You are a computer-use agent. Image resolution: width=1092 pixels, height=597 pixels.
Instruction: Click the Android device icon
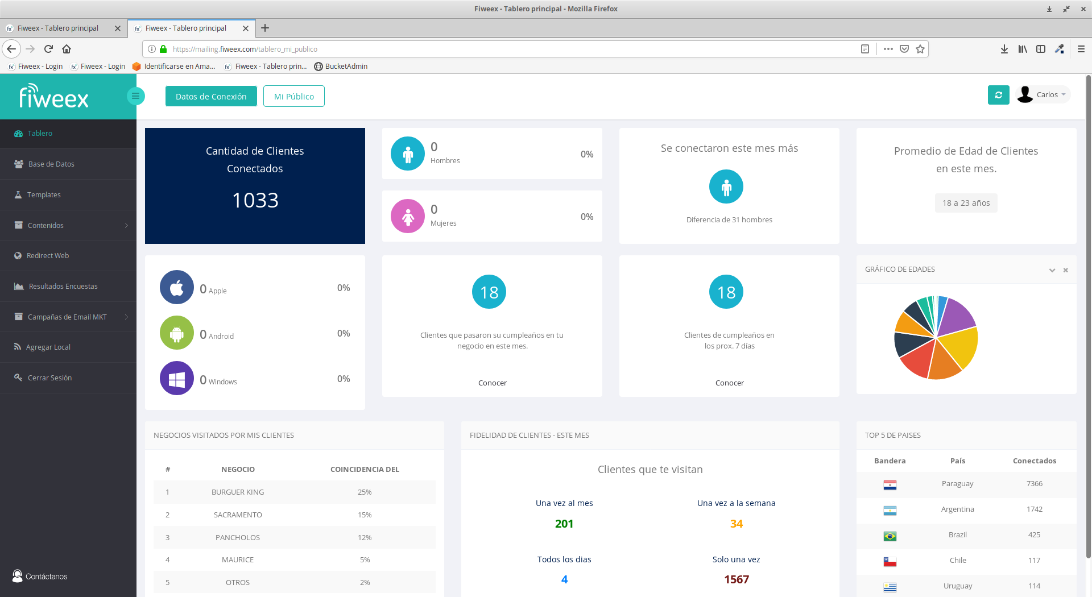pyautogui.click(x=177, y=333)
